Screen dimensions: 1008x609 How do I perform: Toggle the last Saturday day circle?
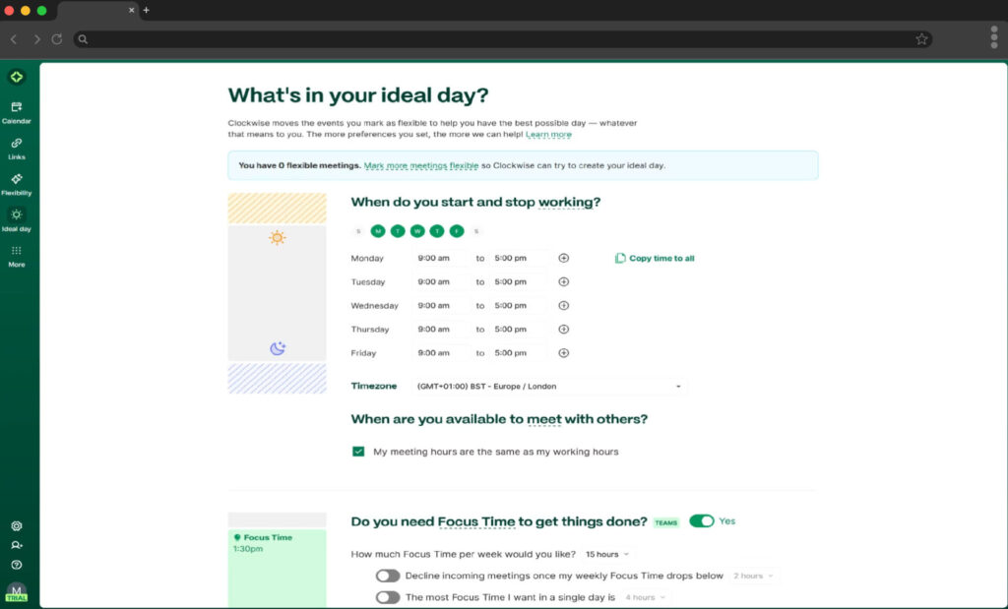click(476, 231)
